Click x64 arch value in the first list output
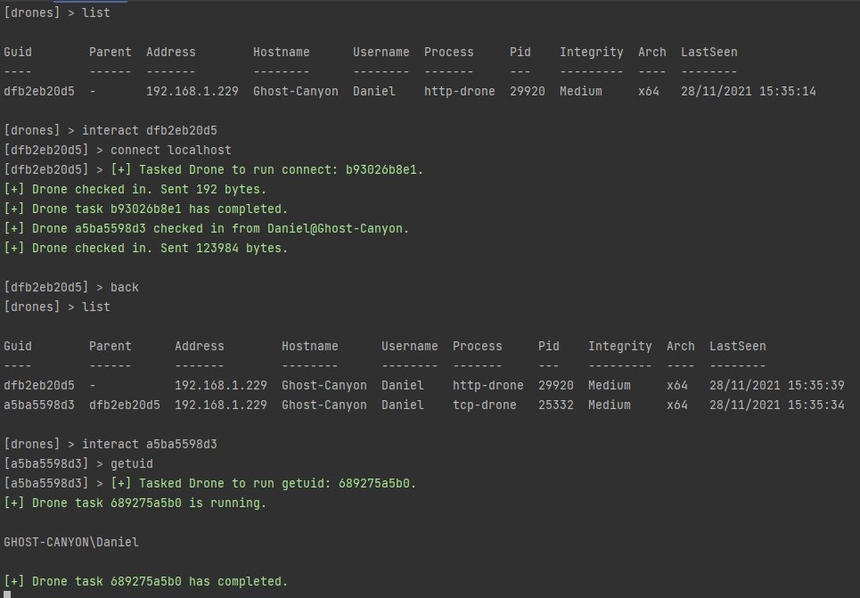 click(x=648, y=92)
